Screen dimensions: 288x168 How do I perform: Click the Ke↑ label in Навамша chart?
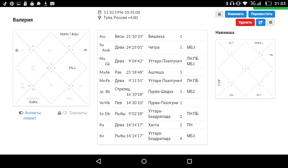click(259, 95)
